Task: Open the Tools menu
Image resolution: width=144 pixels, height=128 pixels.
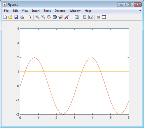Action: [x=47, y=11]
